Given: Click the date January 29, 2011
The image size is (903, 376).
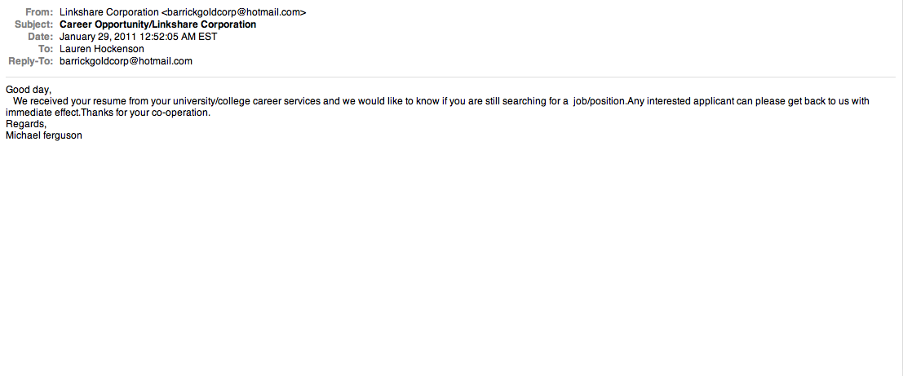Looking at the screenshot, I should tap(98, 36).
